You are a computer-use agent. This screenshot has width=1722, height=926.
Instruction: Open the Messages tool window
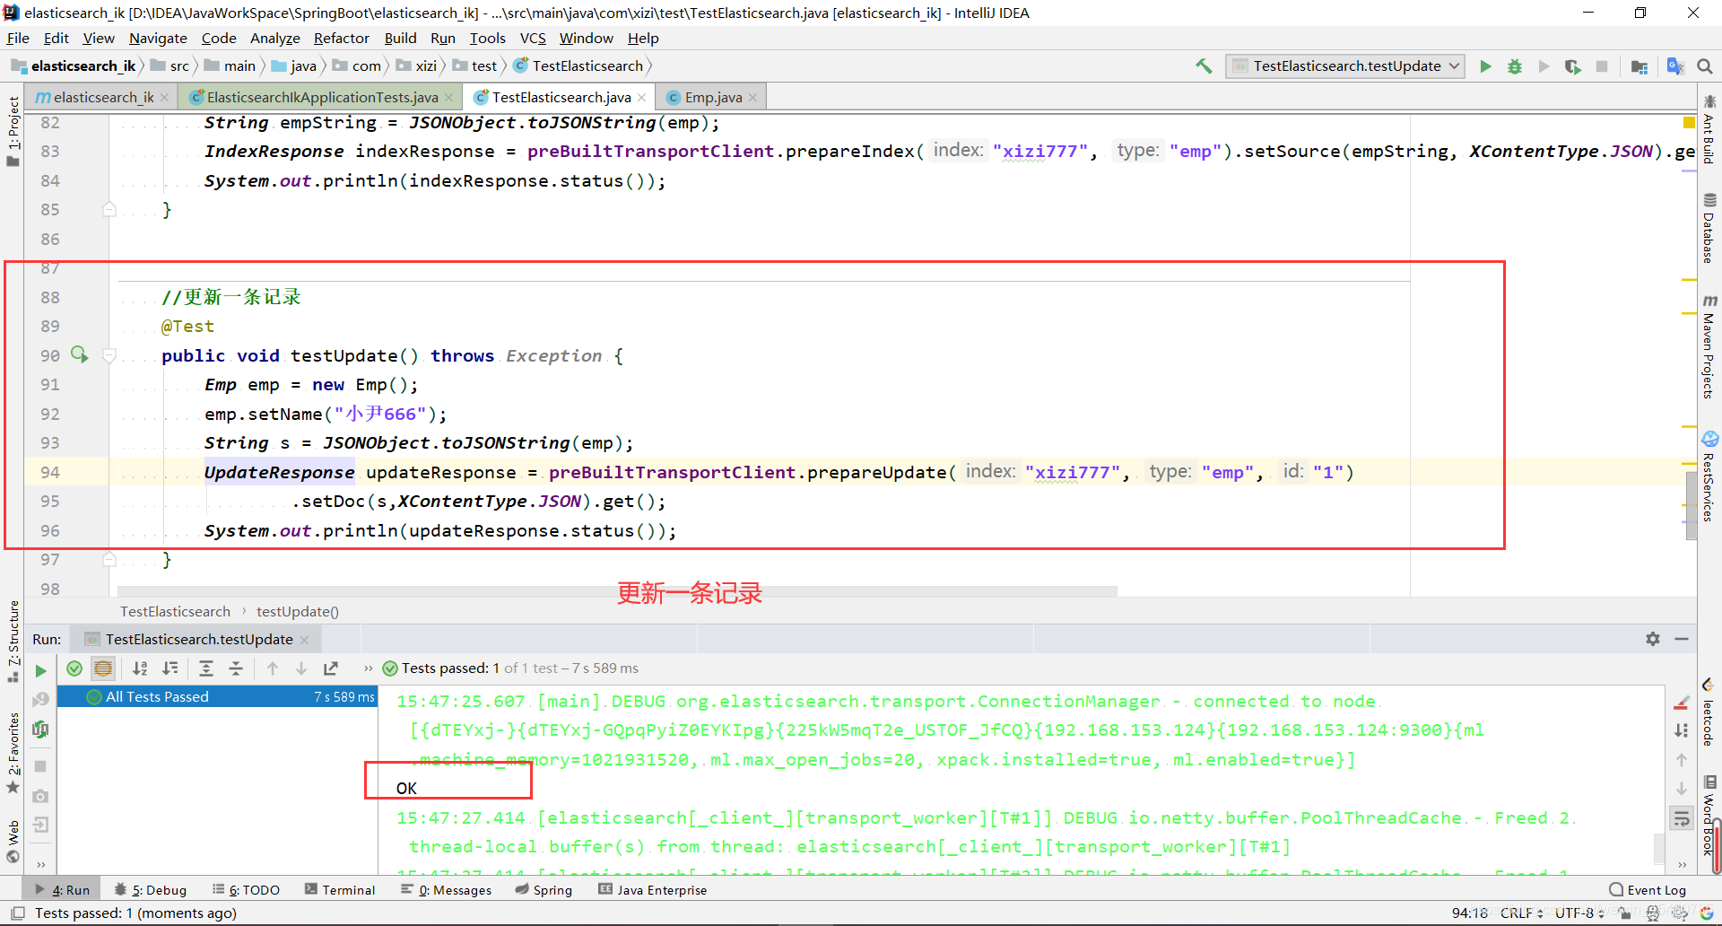[x=446, y=889]
